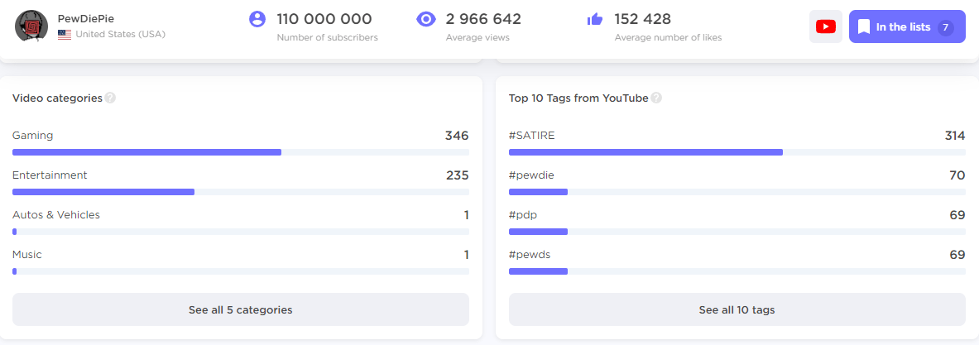Click the Autos & Vehicles progress bar

coord(240,232)
